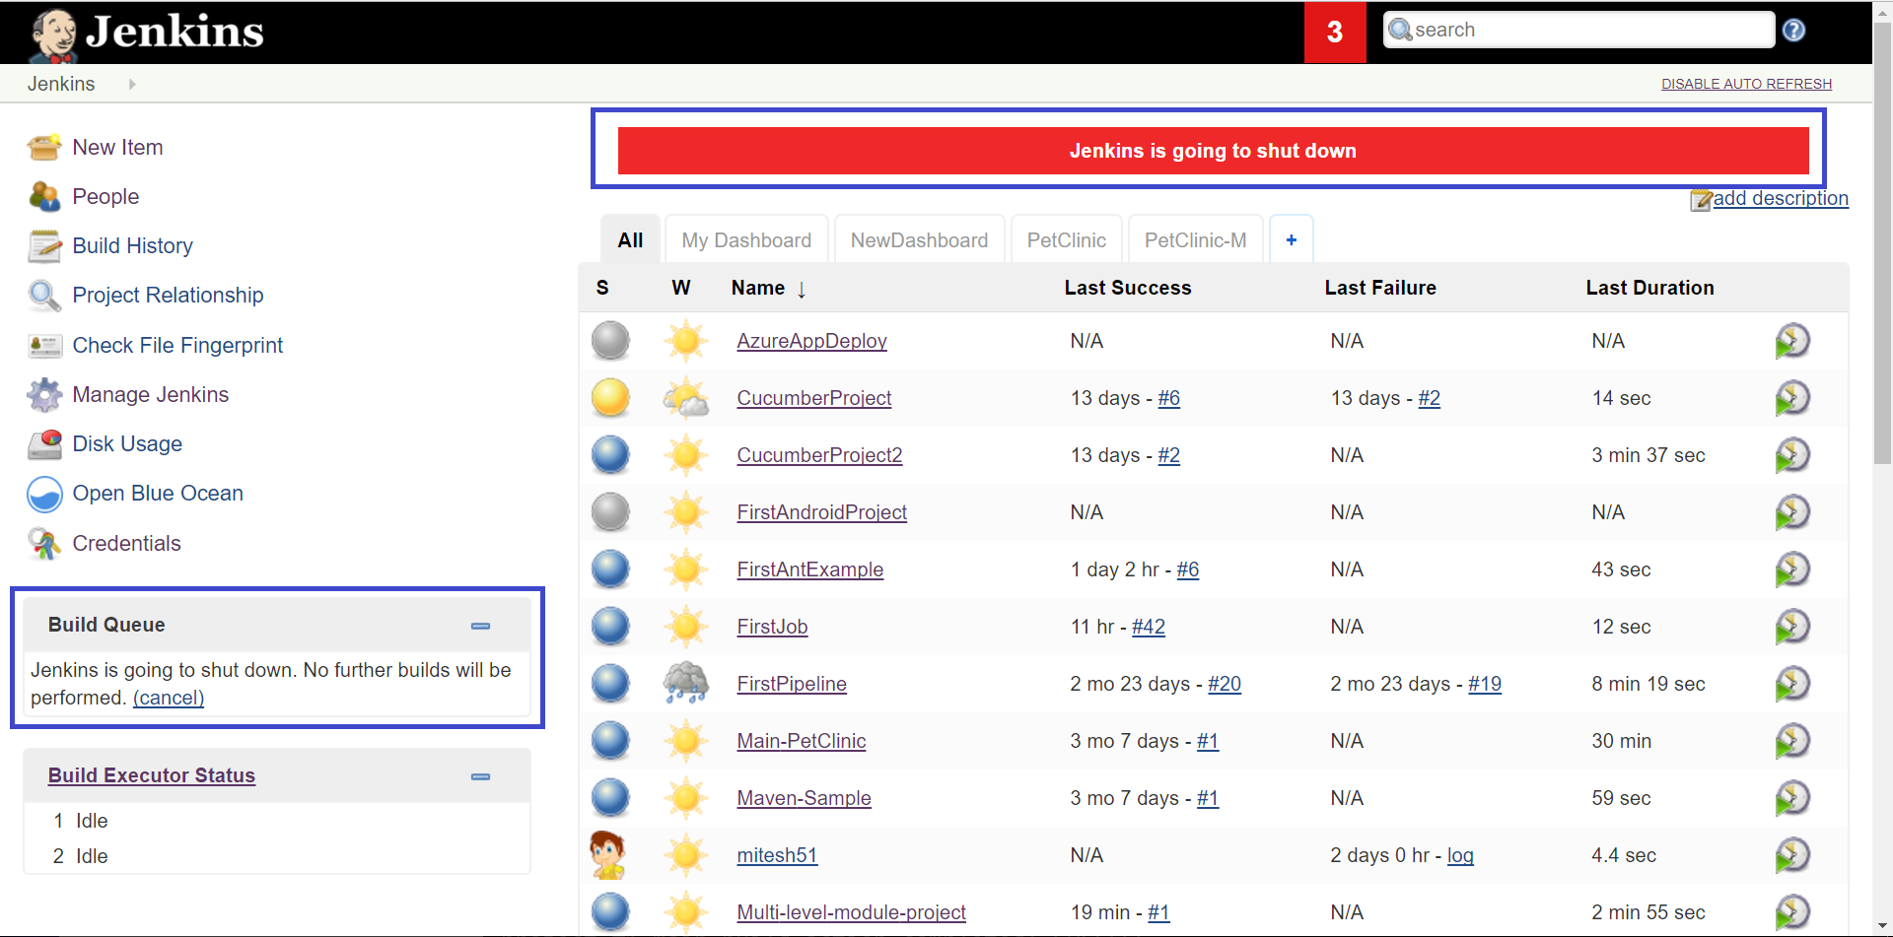The width and height of the screenshot is (1893, 937).
Task: Open mitesh51 last failure log link
Action: click(1460, 855)
